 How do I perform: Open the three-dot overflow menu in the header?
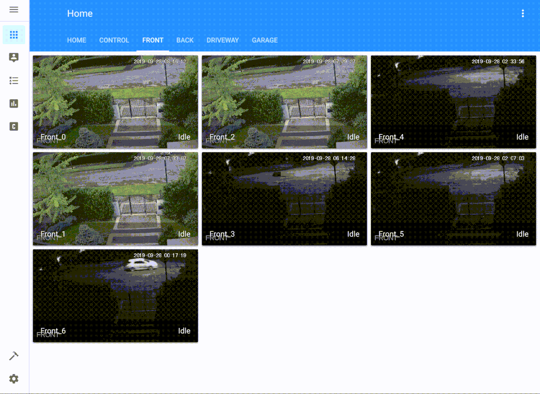tap(523, 14)
